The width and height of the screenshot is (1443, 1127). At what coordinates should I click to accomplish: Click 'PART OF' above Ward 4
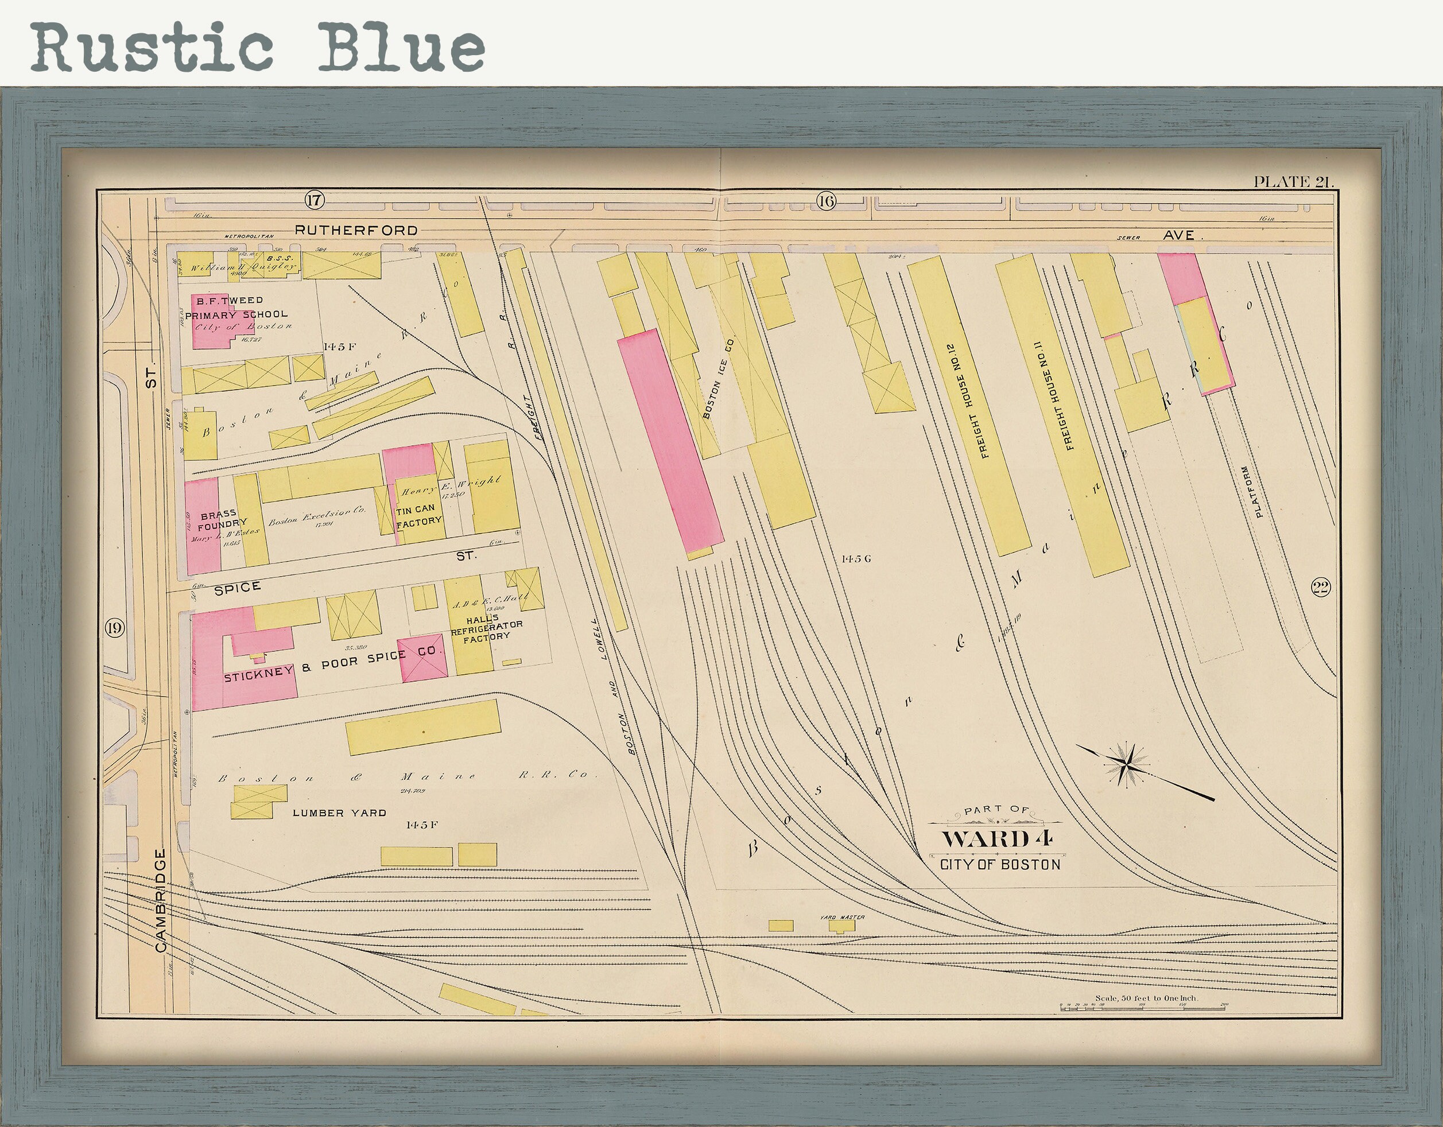[996, 809]
